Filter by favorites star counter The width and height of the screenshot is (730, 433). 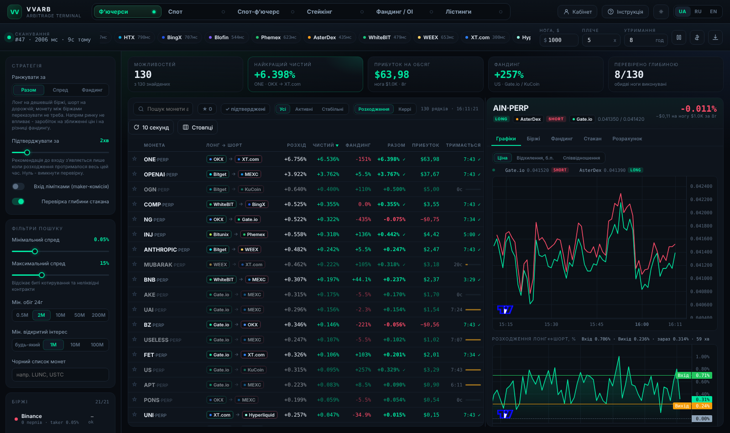tap(208, 109)
